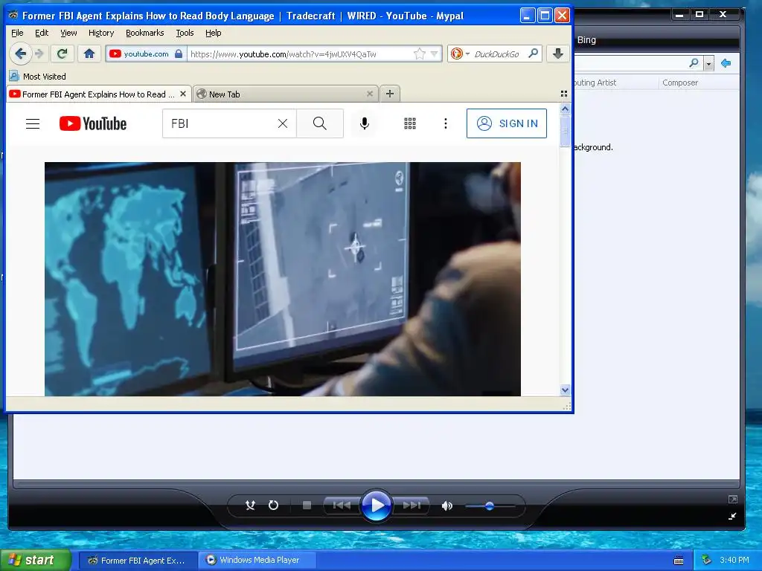
Task: Open a new tab with the plus button
Action: (390, 94)
